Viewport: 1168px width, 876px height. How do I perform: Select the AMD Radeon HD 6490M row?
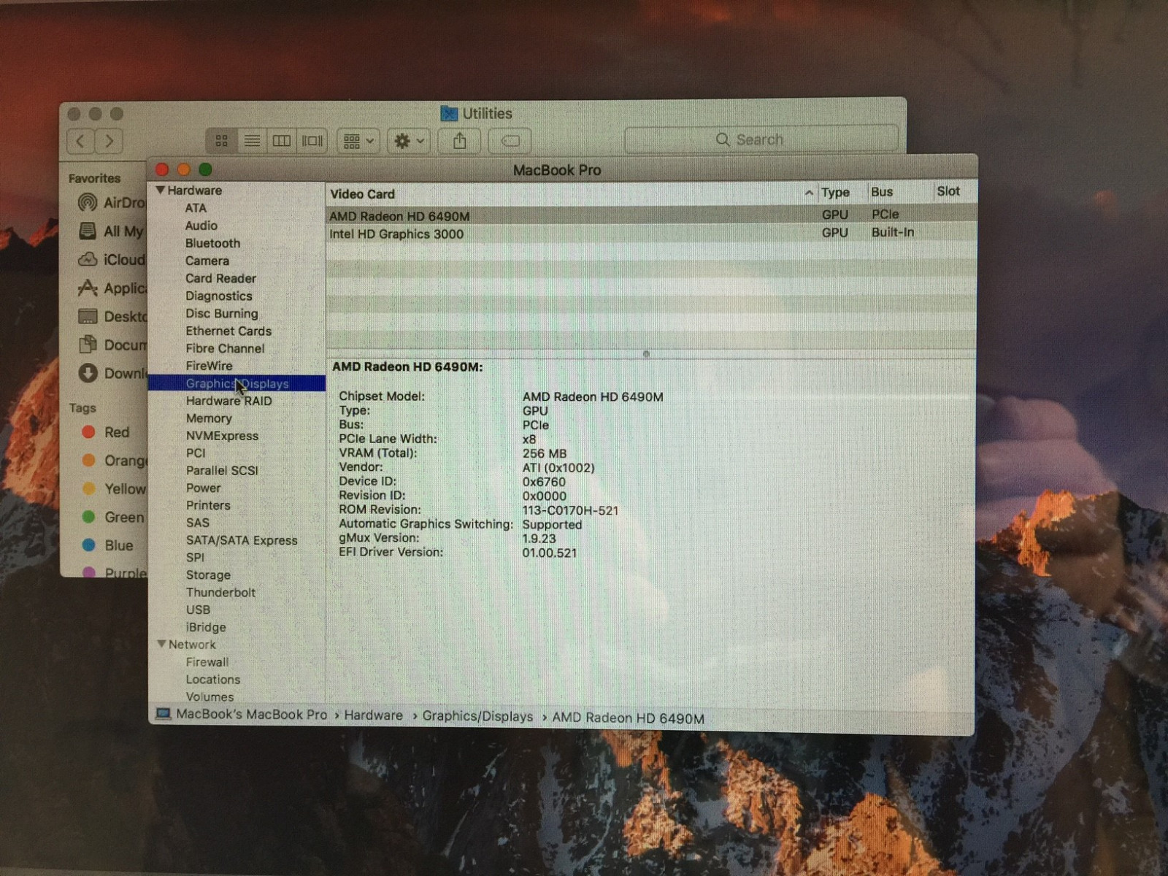tap(651, 215)
